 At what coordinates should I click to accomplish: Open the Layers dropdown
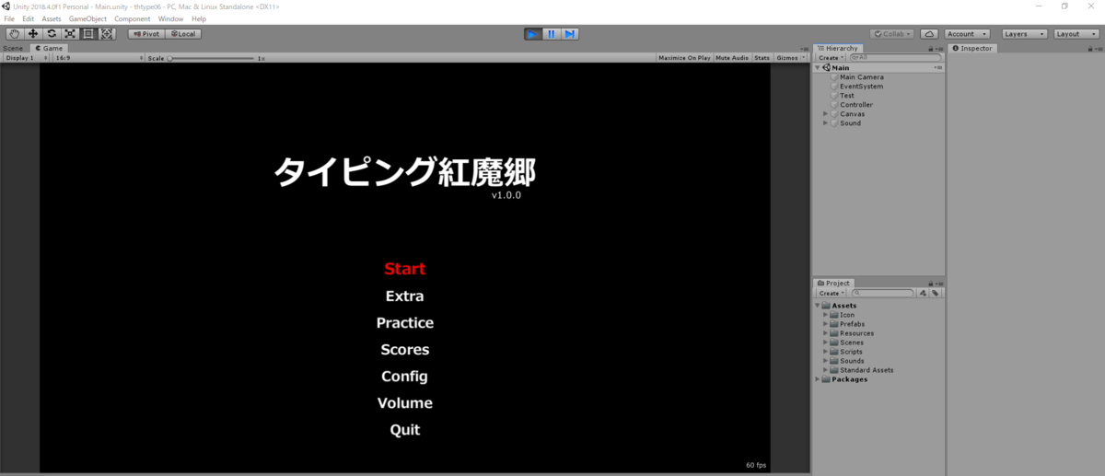[1024, 34]
